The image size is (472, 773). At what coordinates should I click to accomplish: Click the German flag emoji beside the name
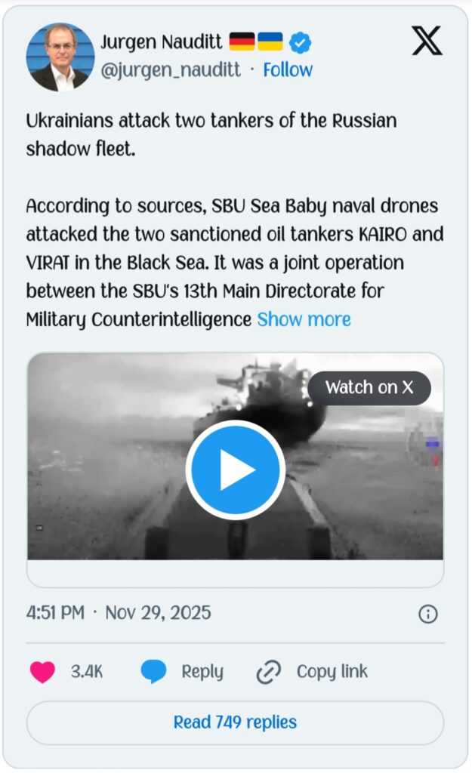pos(242,42)
